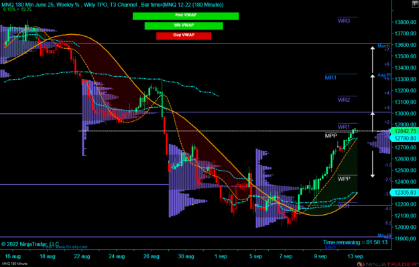Viewport: 419px width, 267px height.
Task: Click the 9 sep date label
Action: pos(320,256)
